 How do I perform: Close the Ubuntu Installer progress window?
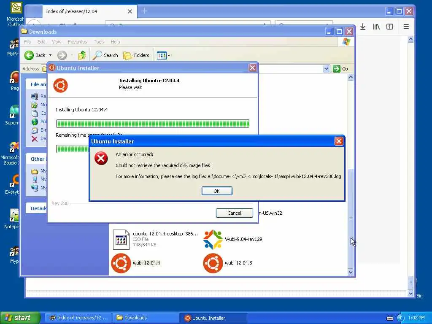pyautogui.click(x=253, y=68)
